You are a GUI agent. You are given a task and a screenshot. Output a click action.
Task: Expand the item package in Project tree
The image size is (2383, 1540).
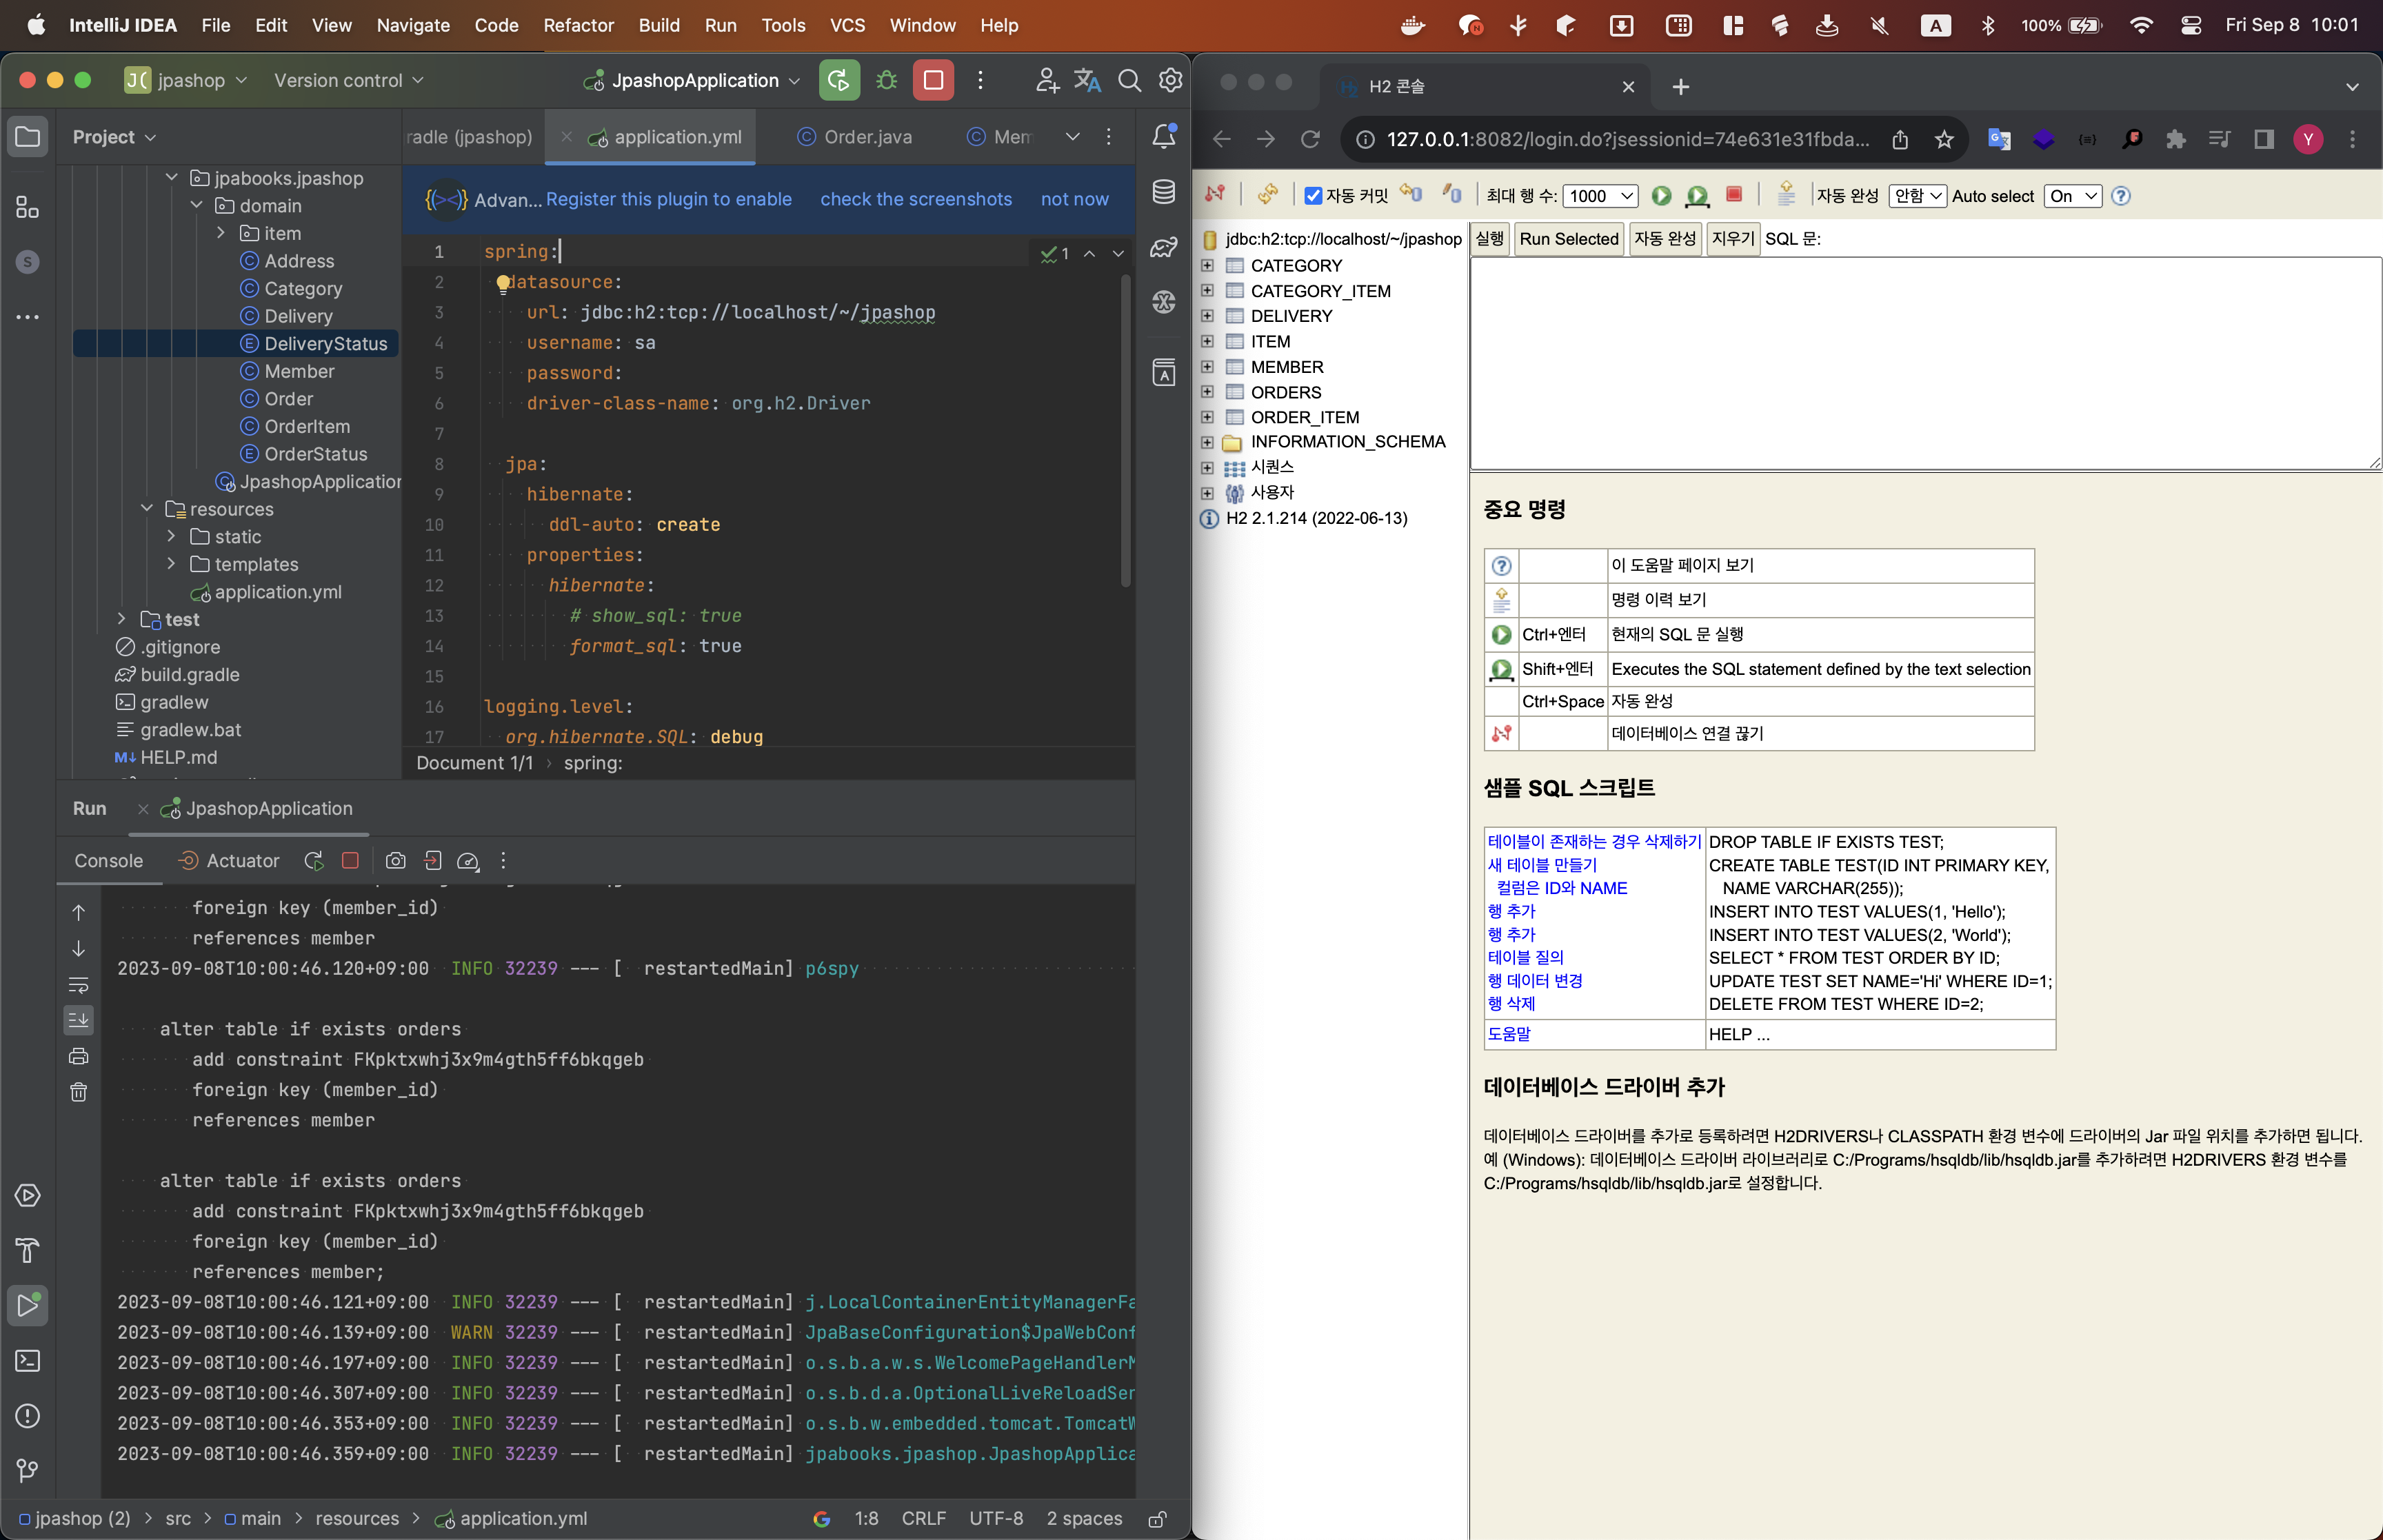click(221, 233)
